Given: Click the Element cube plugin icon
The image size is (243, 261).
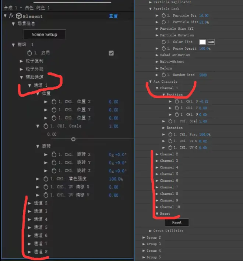Looking at the screenshot, I should tap(19, 16).
